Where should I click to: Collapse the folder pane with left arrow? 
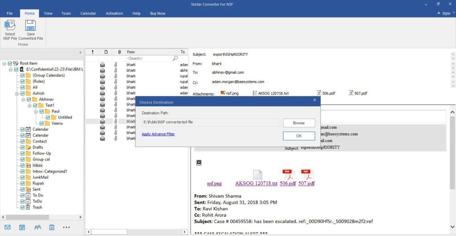[80, 52]
